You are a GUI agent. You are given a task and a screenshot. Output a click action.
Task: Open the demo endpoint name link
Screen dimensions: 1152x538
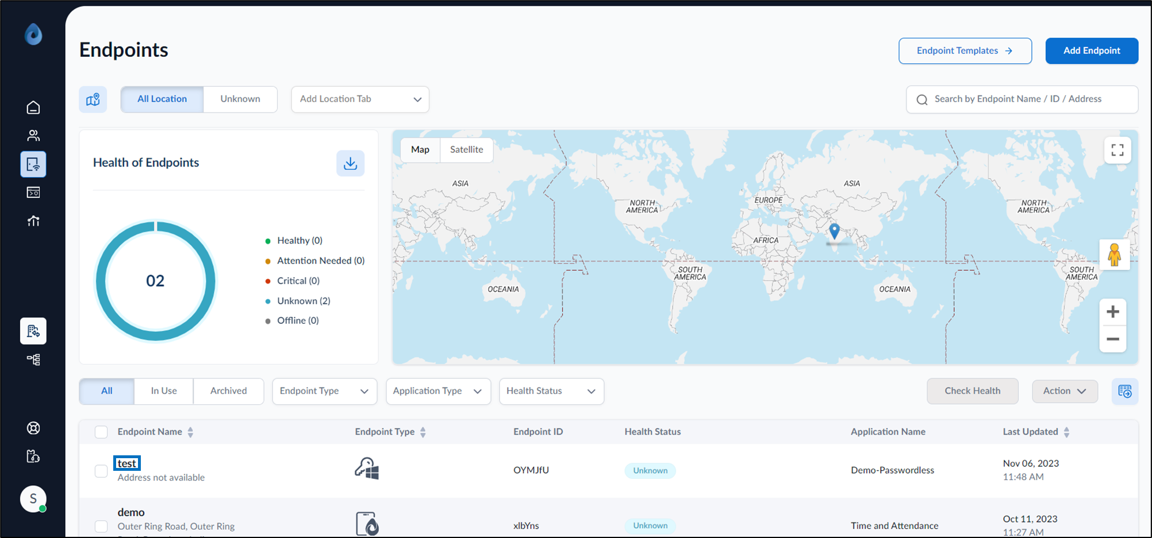tap(131, 512)
